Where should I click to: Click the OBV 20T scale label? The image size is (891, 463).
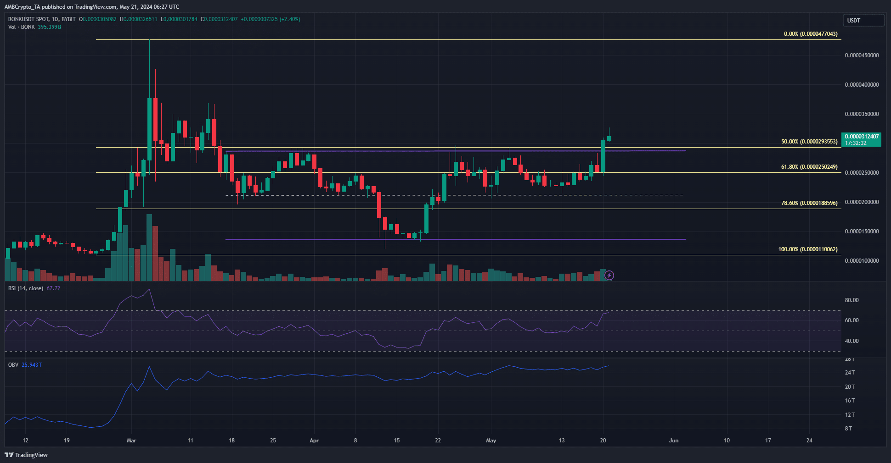[850, 387]
